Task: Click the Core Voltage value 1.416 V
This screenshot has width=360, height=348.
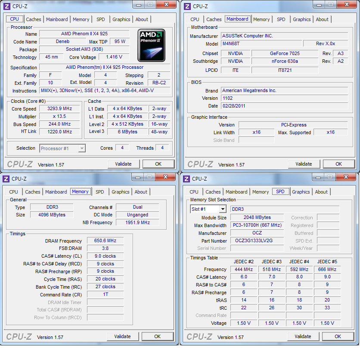Action: click(114, 57)
